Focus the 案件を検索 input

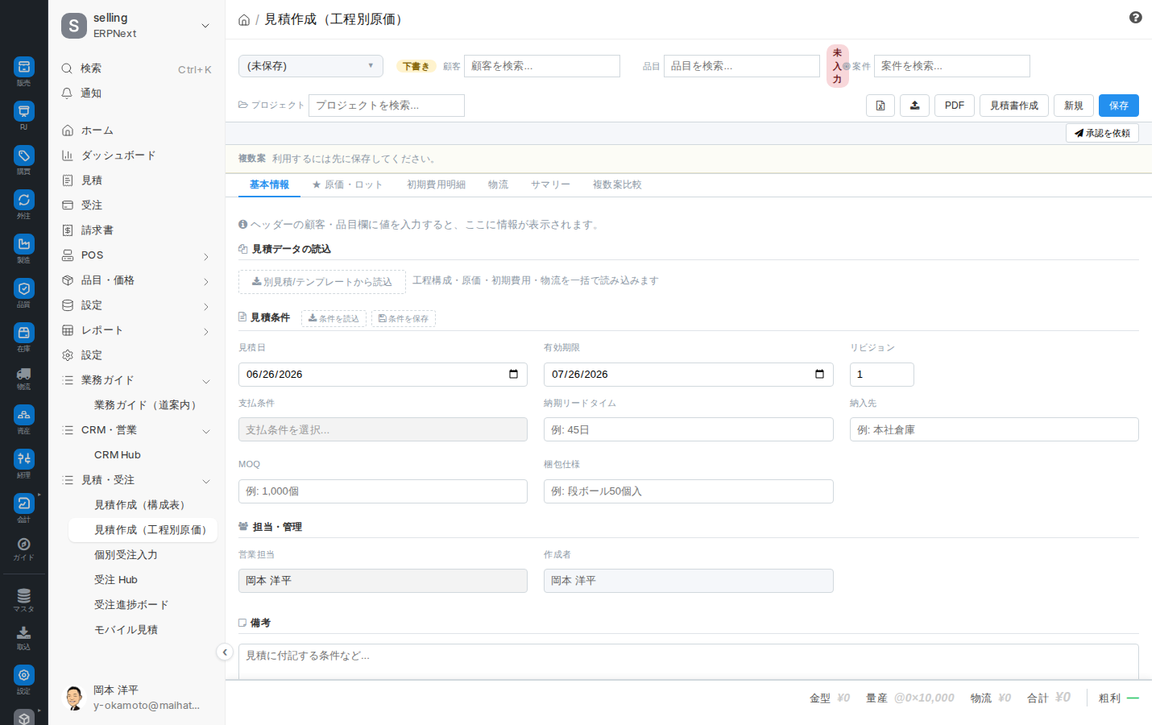tap(952, 66)
